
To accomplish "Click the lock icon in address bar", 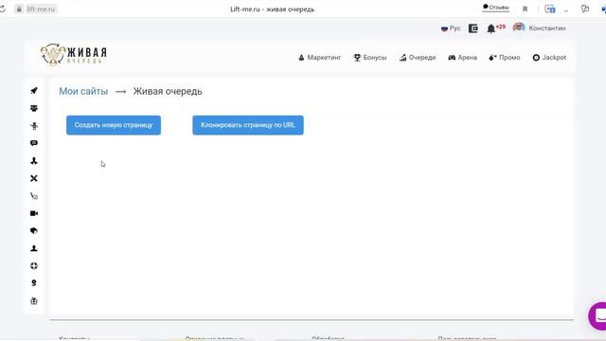I will click(19, 9).
